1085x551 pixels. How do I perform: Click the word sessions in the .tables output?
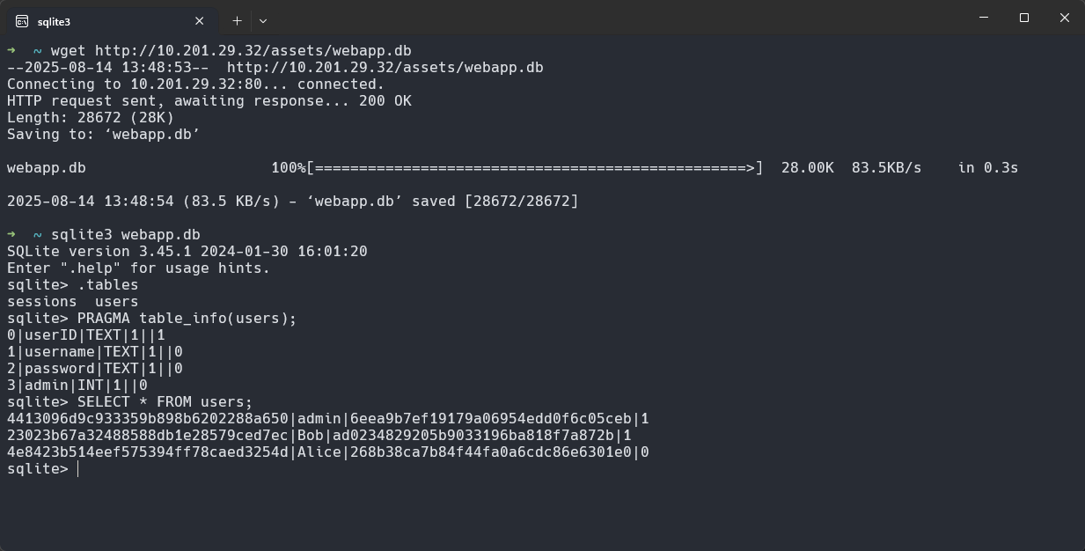coord(42,302)
